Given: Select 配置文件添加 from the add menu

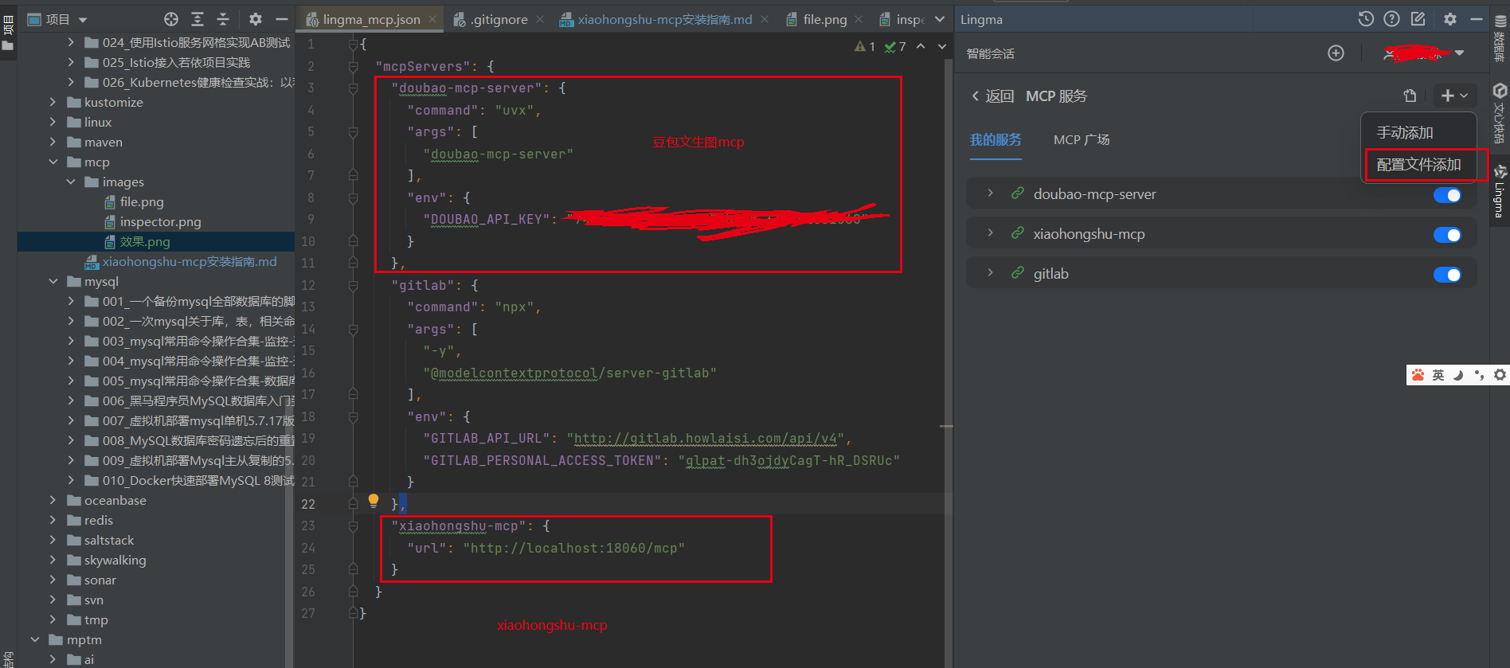Looking at the screenshot, I should pyautogui.click(x=1418, y=165).
